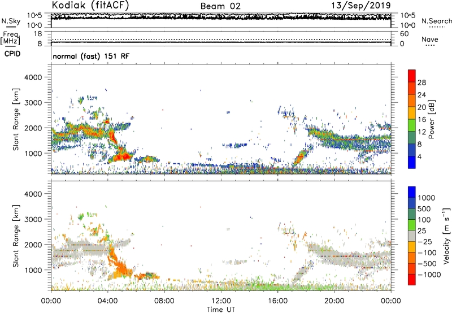
Task: Click the "20" label on power colorbar
Action: 421,107
